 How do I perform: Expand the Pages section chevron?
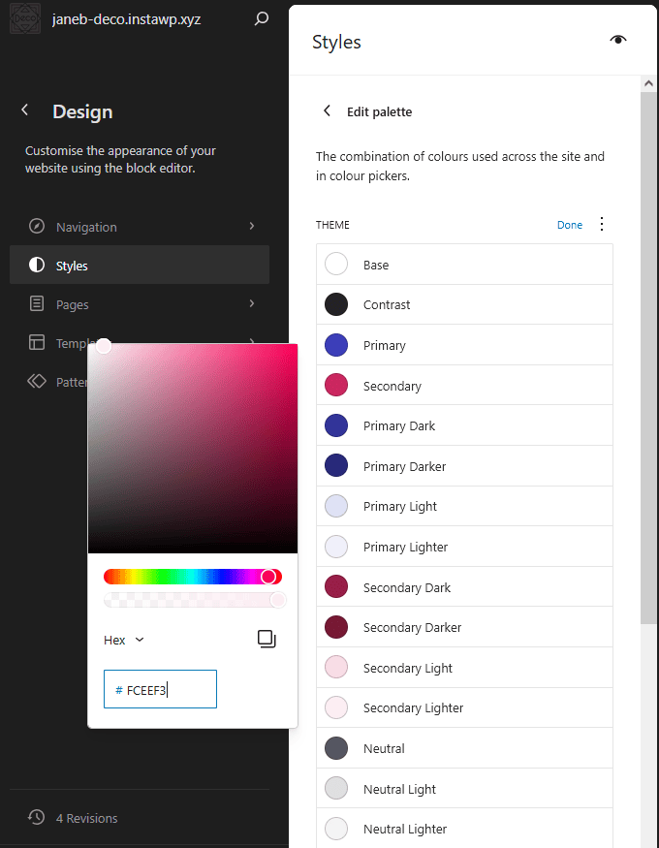[x=252, y=303]
